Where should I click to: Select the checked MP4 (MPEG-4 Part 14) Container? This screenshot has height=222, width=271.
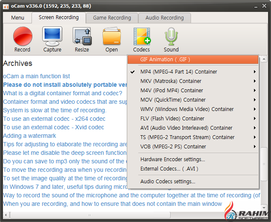pyautogui.click(x=193, y=72)
